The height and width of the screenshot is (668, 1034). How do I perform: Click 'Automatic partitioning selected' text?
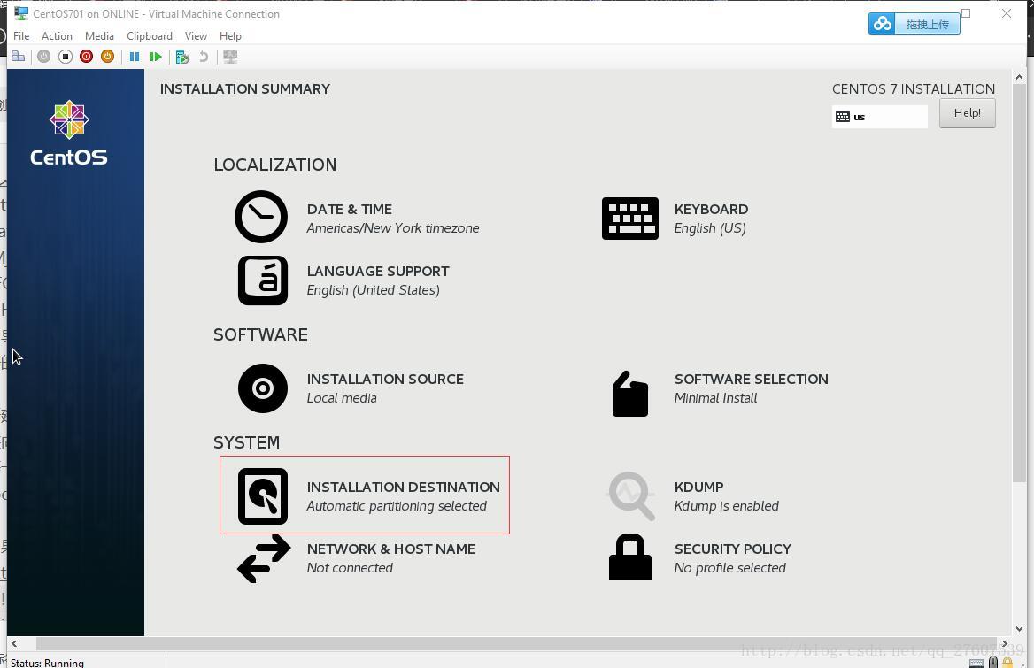[x=397, y=506]
